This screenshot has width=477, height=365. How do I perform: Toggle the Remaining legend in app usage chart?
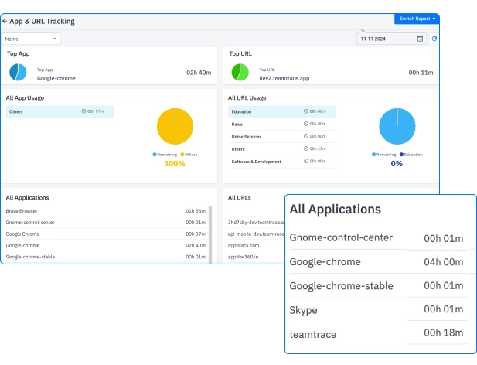point(165,155)
